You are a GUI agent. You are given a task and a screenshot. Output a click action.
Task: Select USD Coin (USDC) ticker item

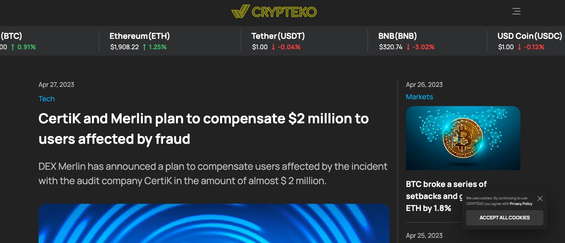[x=530, y=41]
